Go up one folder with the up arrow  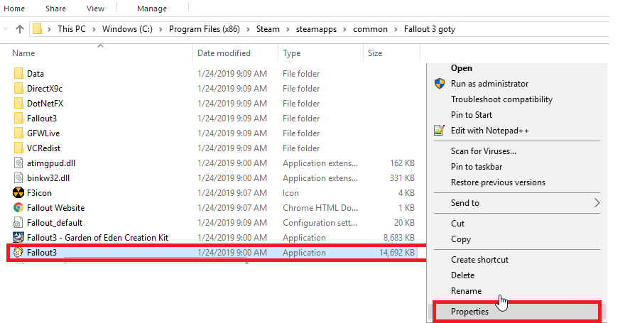pos(20,28)
